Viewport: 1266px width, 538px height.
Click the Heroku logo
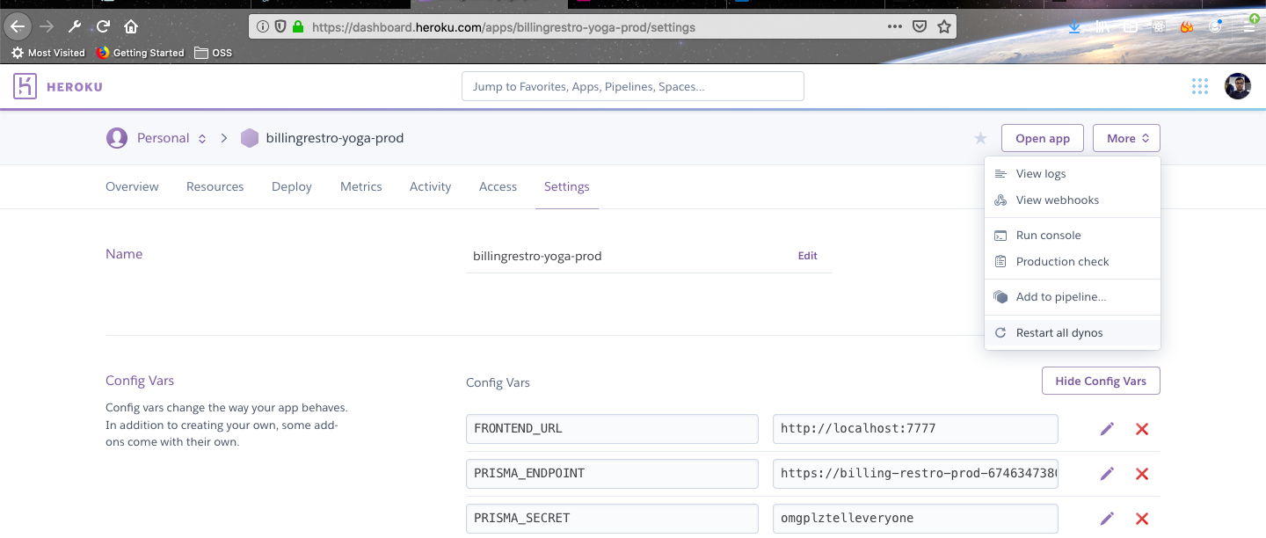tap(58, 86)
